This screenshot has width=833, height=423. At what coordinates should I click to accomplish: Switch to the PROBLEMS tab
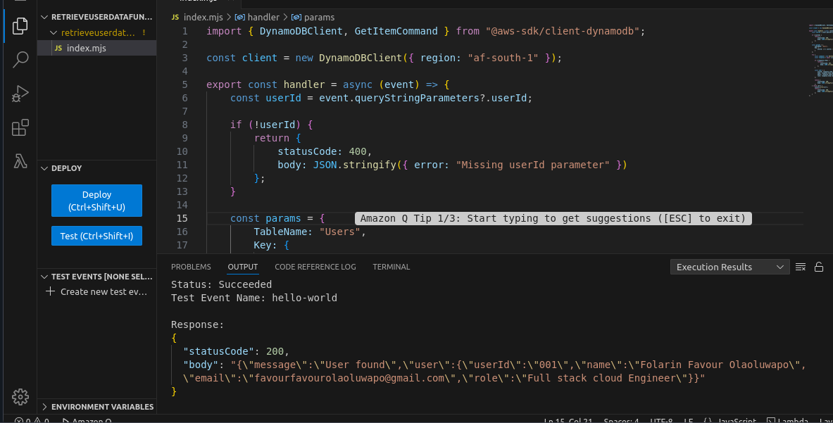point(193,267)
